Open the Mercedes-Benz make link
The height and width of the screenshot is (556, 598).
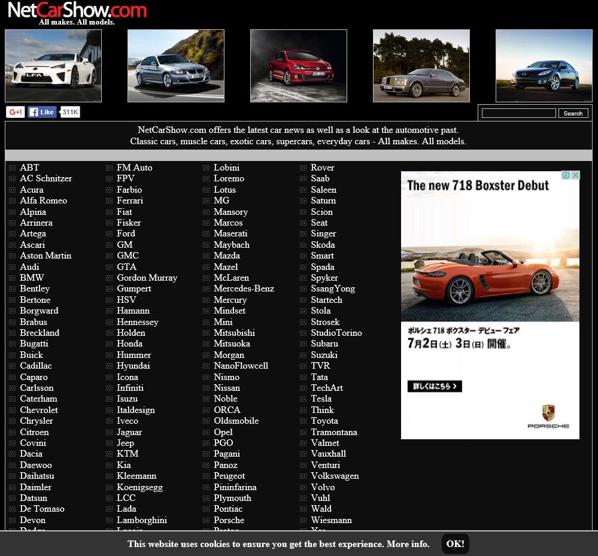click(244, 288)
